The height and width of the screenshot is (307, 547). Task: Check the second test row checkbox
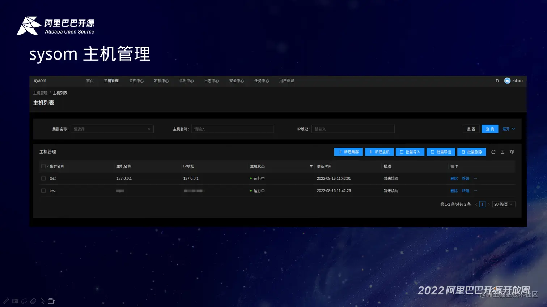point(43,191)
